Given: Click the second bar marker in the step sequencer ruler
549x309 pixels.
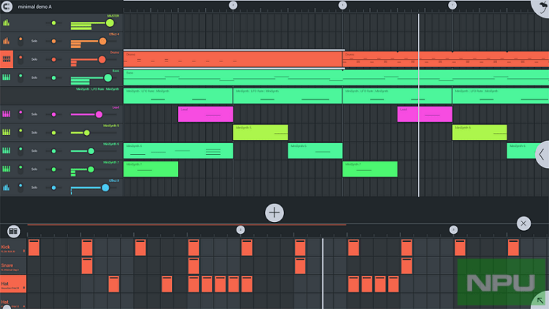Looking at the screenshot, I should coord(453,229).
